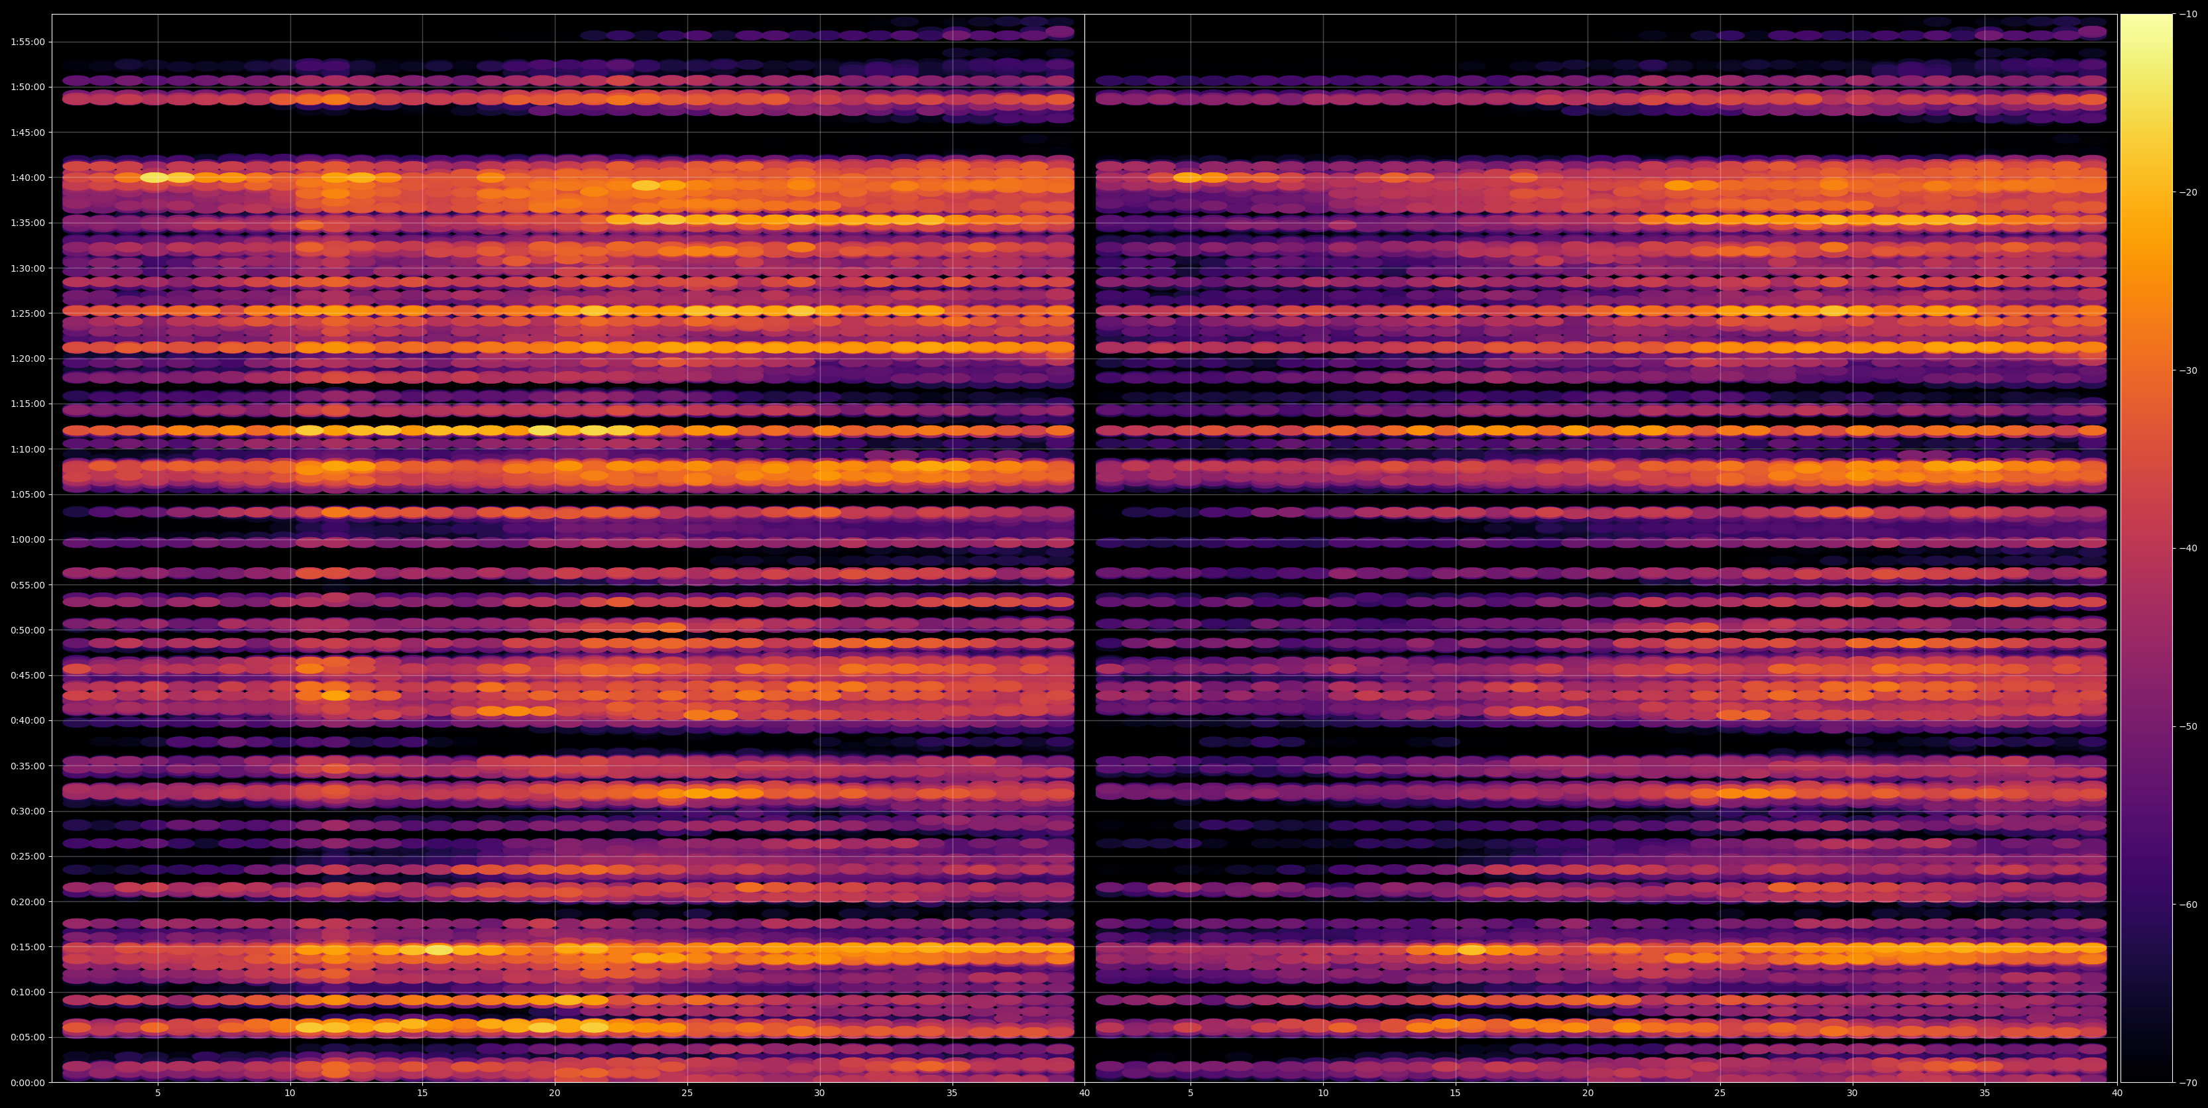Pick the 1:20:00 time label
Screen dimensions: 2208x1108
(27, 359)
